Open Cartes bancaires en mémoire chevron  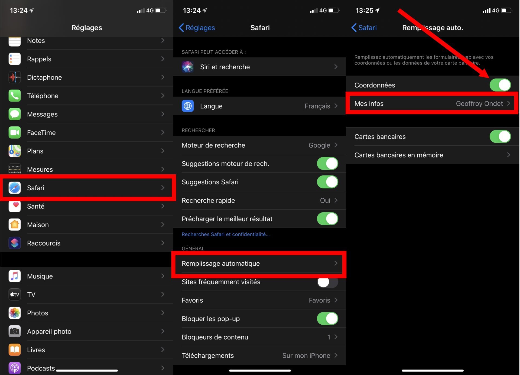point(509,155)
